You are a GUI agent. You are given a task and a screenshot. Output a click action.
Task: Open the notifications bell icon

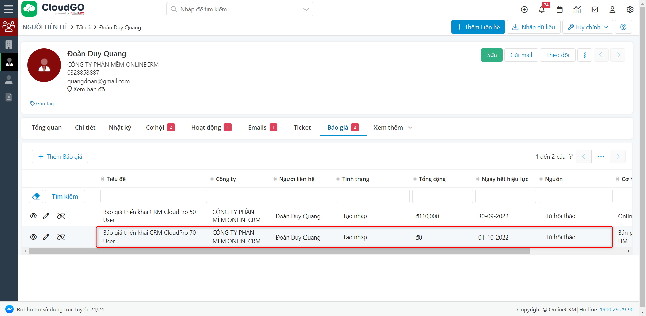pyautogui.click(x=542, y=10)
